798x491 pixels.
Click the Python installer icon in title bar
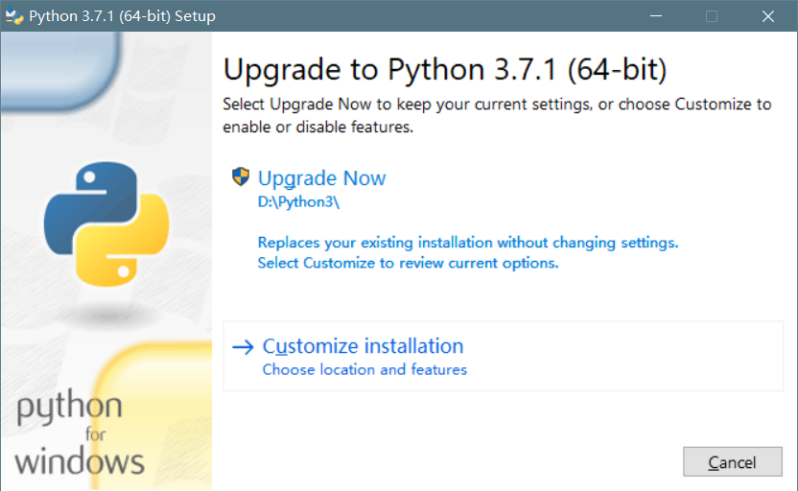pos(13,15)
